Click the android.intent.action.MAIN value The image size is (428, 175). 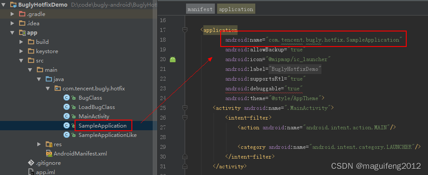pos(347,127)
